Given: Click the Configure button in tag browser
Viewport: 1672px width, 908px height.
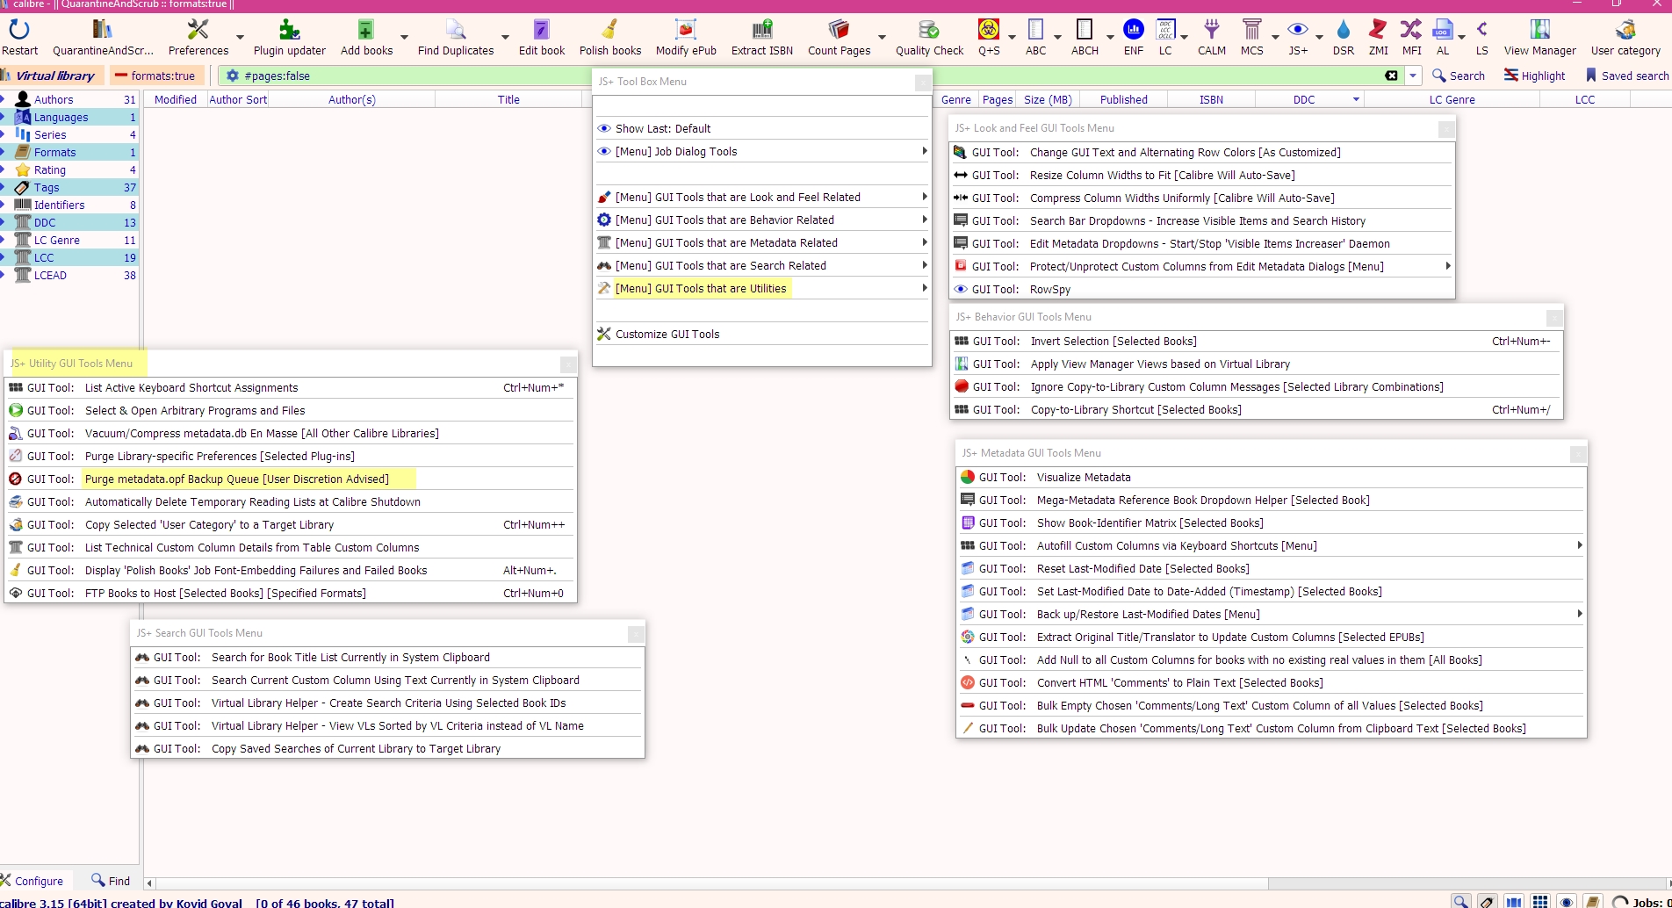Looking at the screenshot, I should pos(33,881).
